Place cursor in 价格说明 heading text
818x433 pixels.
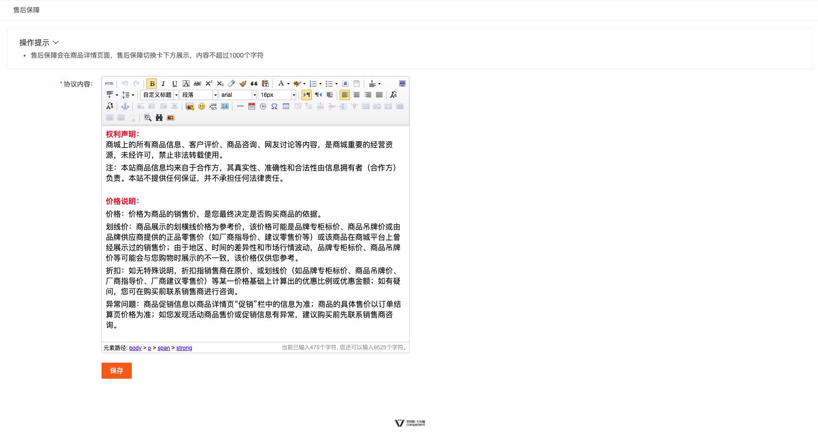tap(122, 201)
